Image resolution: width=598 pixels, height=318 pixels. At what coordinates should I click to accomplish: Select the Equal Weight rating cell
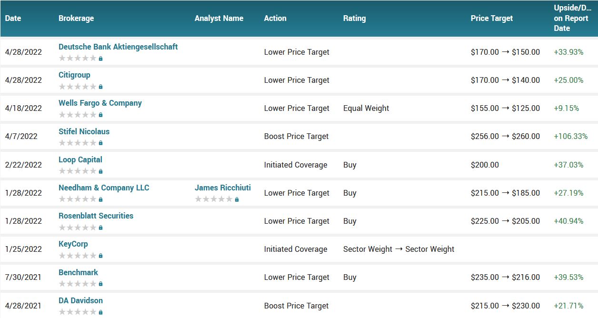(x=366, y=108)
